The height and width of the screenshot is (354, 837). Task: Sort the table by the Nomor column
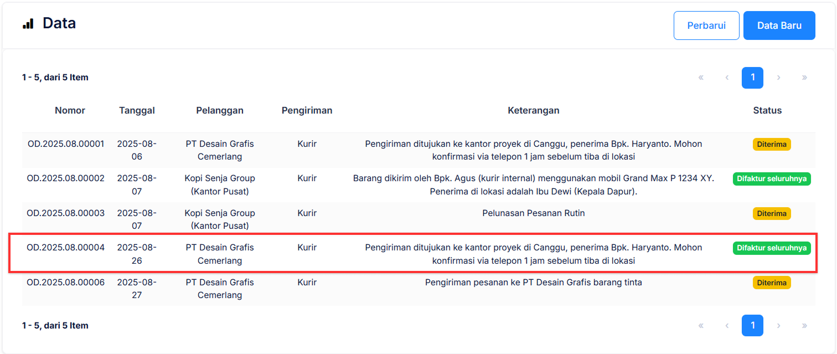tap(70, 110)
